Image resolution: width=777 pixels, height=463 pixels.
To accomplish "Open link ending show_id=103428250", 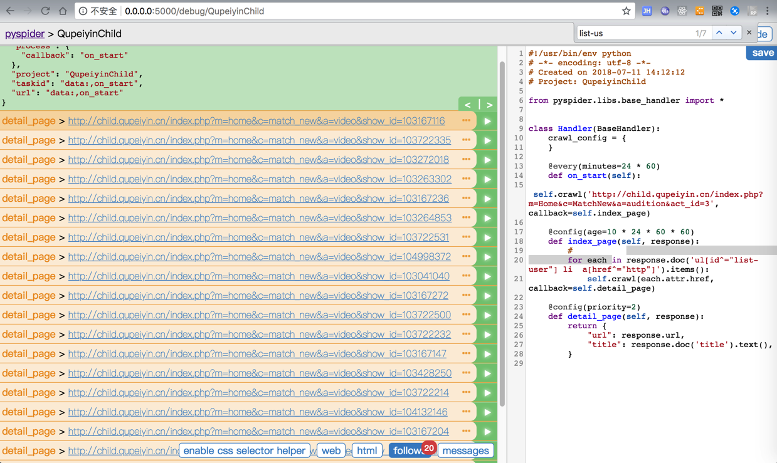I will [260, 373].
